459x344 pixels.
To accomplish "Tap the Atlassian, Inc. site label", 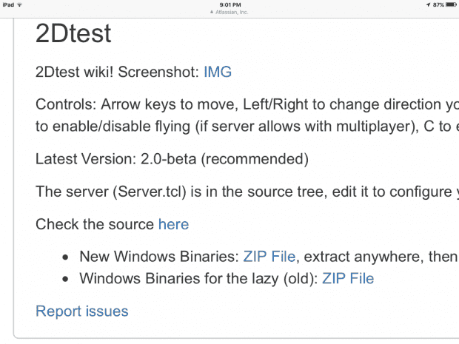I will [232, 11].
